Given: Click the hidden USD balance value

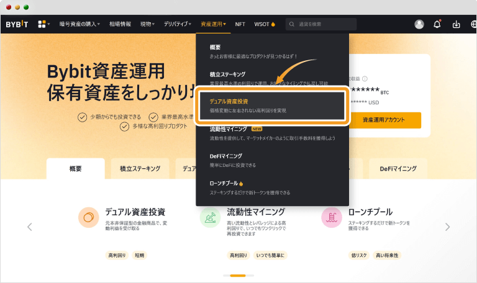Looking at the screenshot, I should pos(365,102).
